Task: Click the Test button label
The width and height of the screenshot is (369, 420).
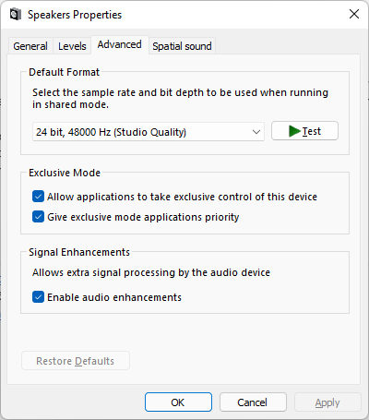Action: pos(312,131)
